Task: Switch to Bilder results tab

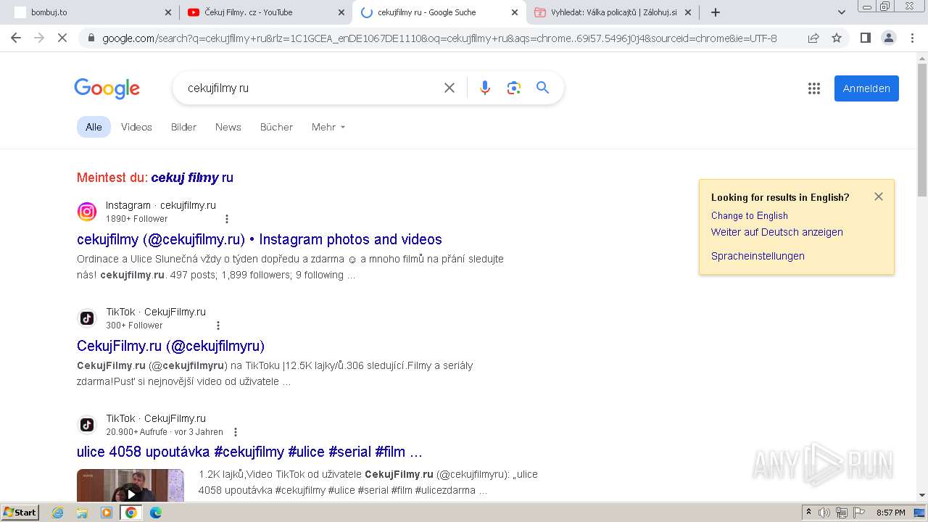Action: tap(183, 127)
